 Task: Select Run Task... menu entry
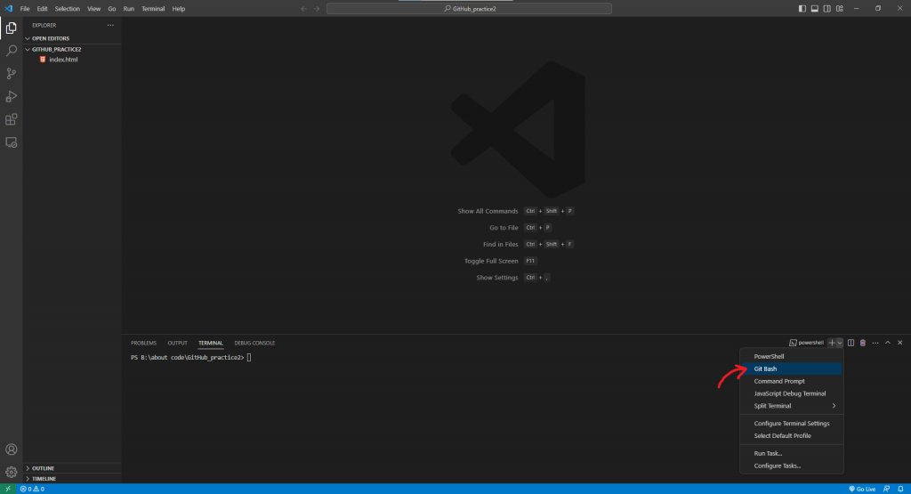pos(791,453)
